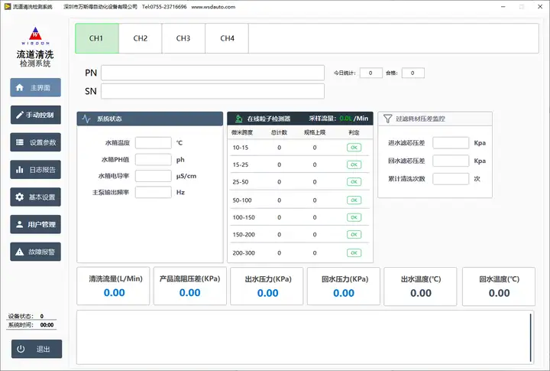Click the 清洗流量(L/Min) value 0.00

coord(115,293)
